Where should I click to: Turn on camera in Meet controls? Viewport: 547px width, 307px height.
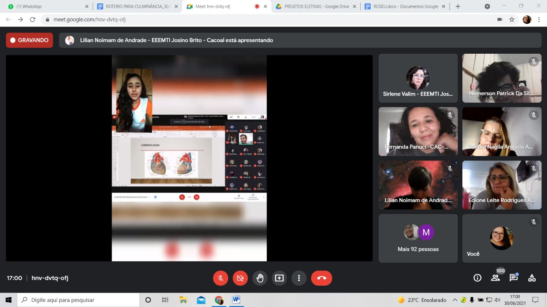tap(240, 278)
